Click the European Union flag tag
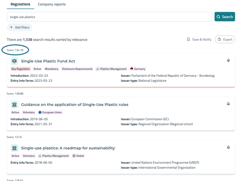Screen dimensions: 243x181 pos(50,112)
